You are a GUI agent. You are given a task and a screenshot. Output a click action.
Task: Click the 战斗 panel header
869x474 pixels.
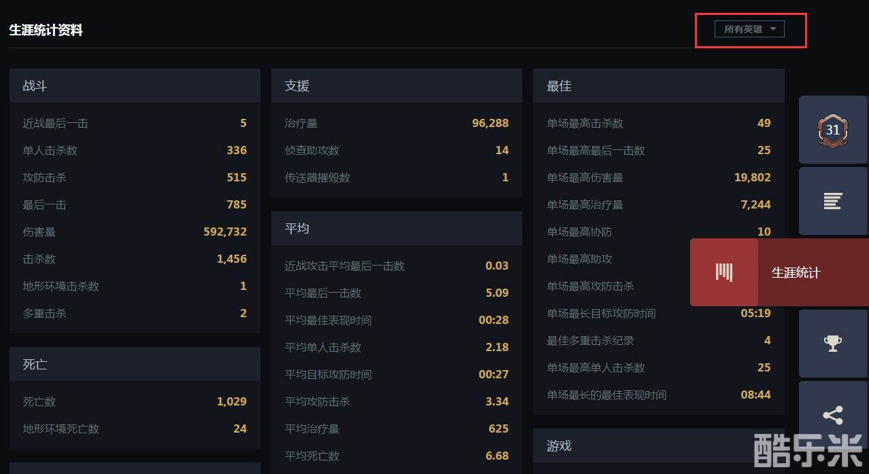pyautogui.click(x=135, y=86)
